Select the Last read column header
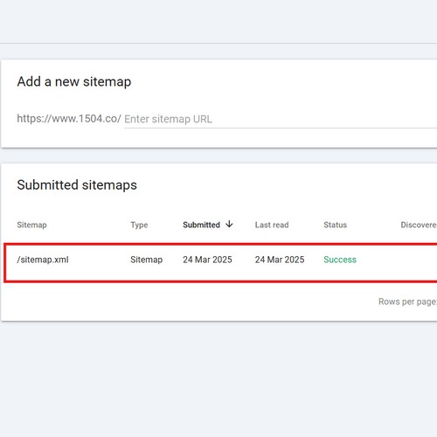Screen dimensions: 437x437 (x=272, y=225)
